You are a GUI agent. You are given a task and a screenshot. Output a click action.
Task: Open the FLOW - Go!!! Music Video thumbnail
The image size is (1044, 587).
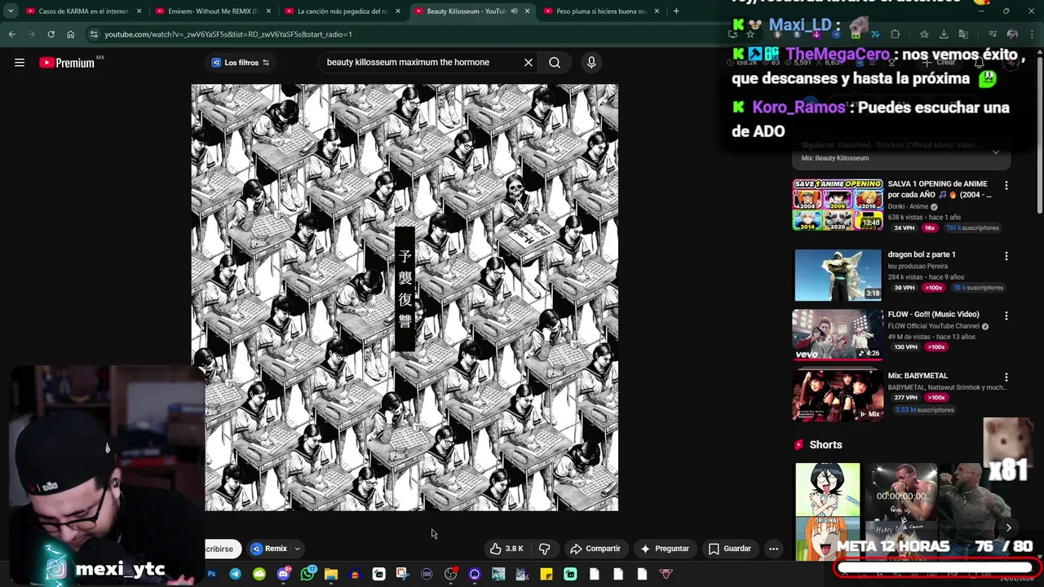click(x=838, y=334)
